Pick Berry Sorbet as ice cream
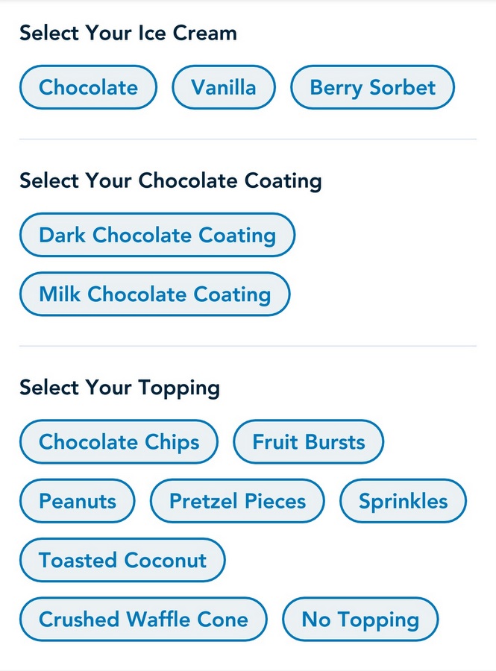496x671 pixels. point(372,87)
